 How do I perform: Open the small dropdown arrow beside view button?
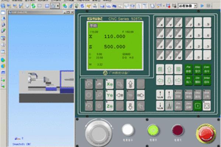pyautogui.click(x=58, y=6)
